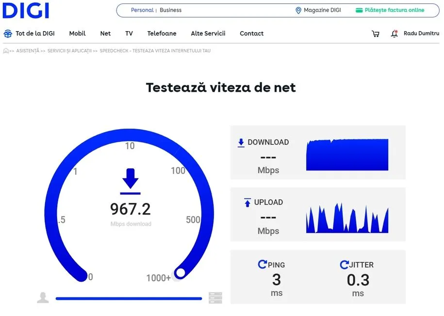Open the shopping cart icon

(x=375, y=34)
